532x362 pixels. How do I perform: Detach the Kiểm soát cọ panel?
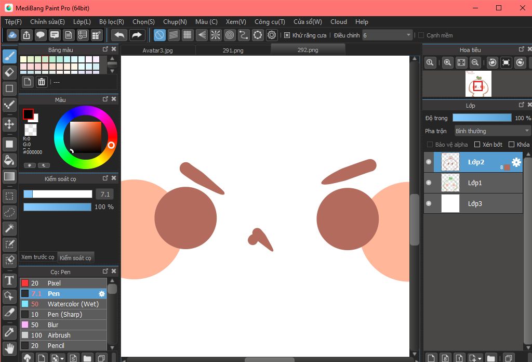point(105,178)
